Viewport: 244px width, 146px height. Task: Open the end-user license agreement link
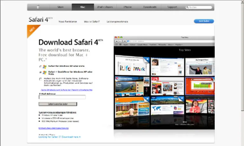[53, 128]
